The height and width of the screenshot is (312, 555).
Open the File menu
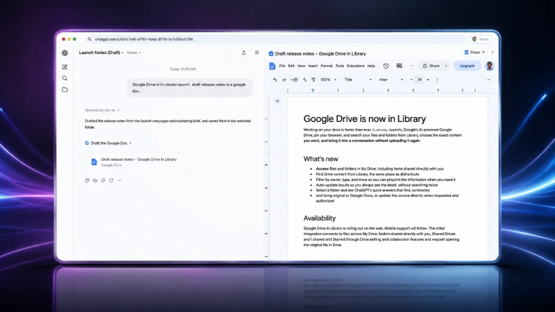tap(282, 66)
